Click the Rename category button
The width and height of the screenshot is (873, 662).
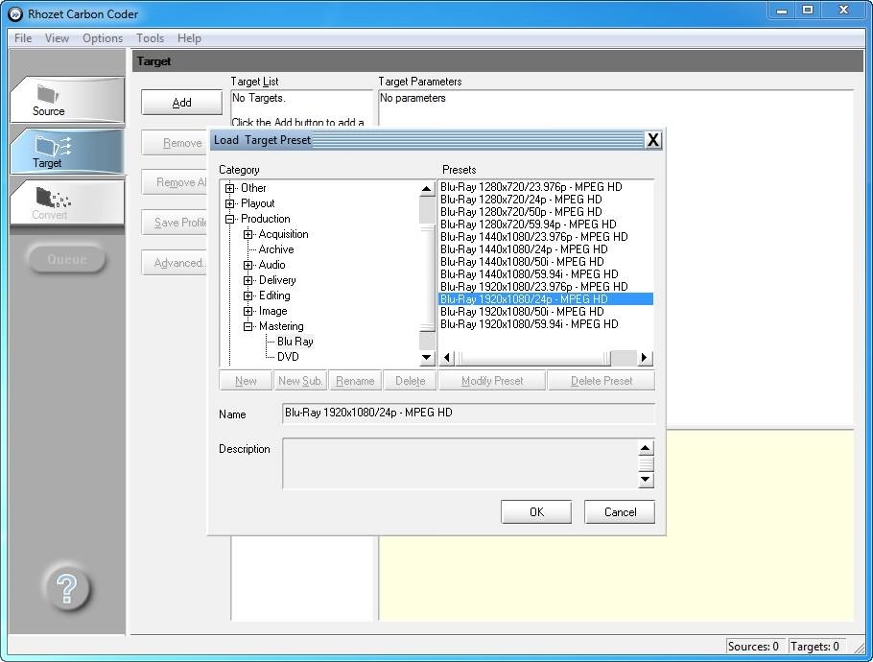click(355, 381)
